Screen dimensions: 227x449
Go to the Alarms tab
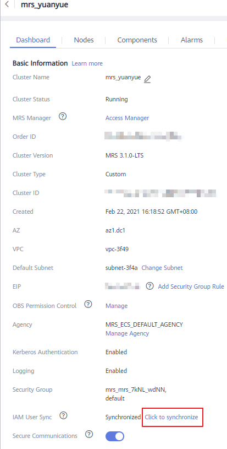click(192, 40)
